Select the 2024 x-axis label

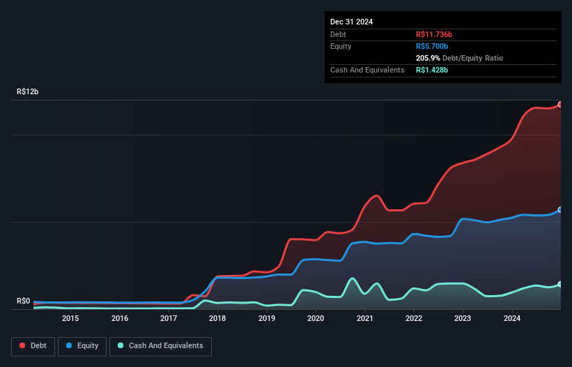point(512,318)
